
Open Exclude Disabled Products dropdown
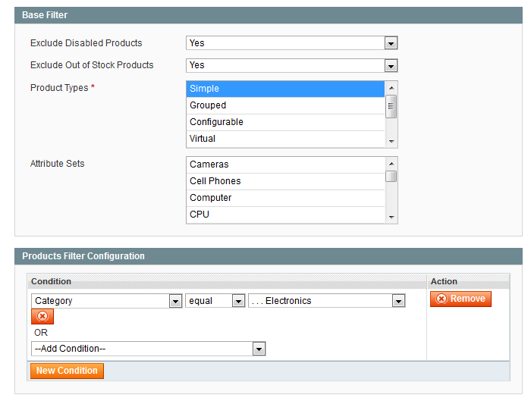[x=291, y=43]
